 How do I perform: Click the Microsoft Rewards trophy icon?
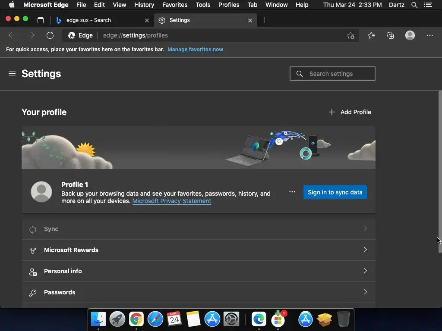click(x=33, y=250)
